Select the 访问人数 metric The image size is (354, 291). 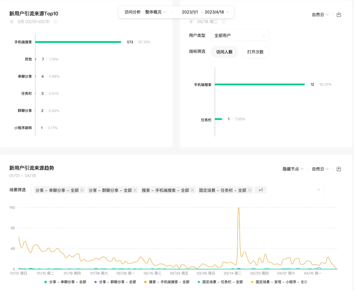click(224, 52)
